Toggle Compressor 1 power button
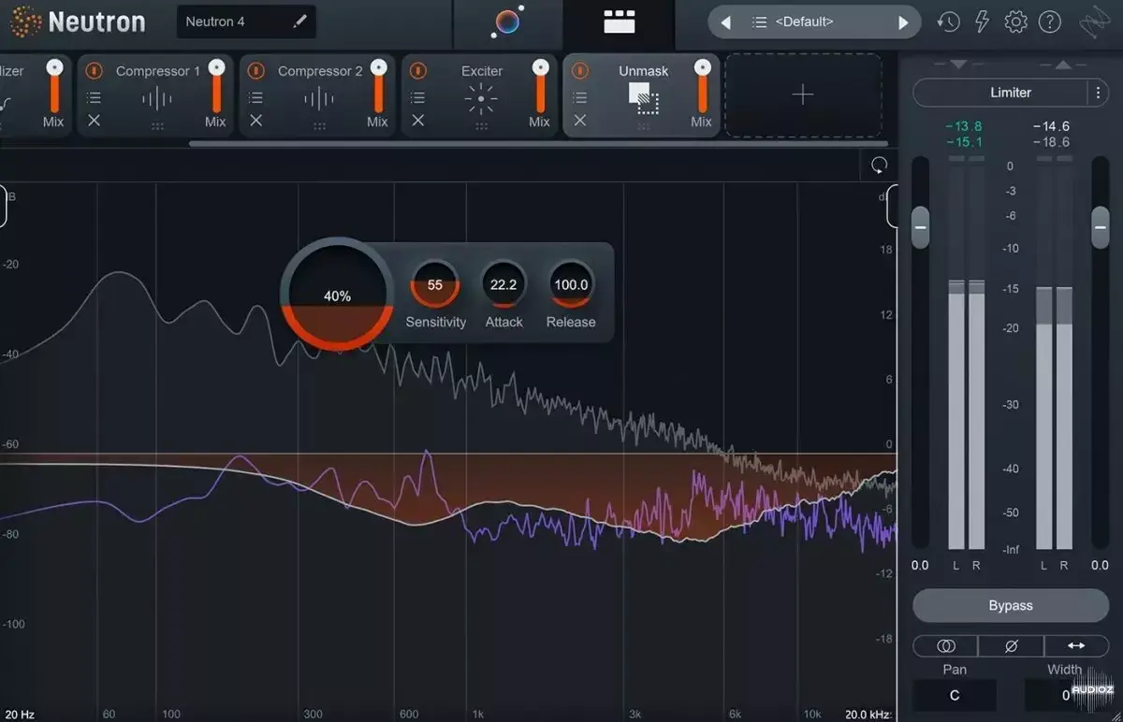Screen dimensions: 1123x722 (x=94, y=71)
